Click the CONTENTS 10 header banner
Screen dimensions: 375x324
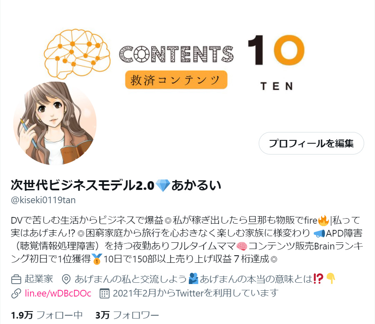click(187, 60)
